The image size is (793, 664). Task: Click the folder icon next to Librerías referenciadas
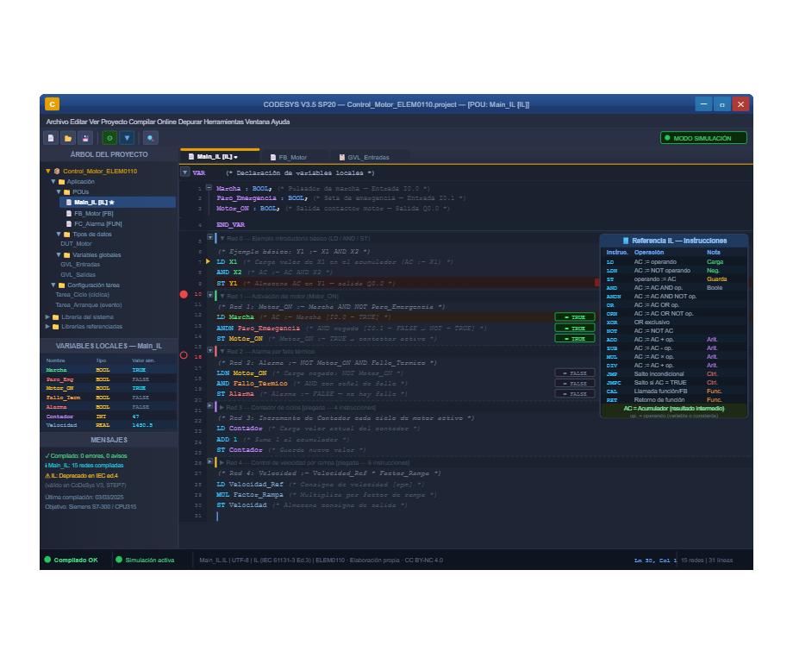(56, 327)
